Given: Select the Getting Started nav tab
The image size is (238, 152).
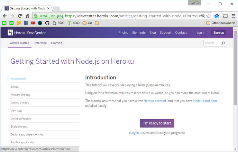Looking at the screenshot, I should pos(20,43).
